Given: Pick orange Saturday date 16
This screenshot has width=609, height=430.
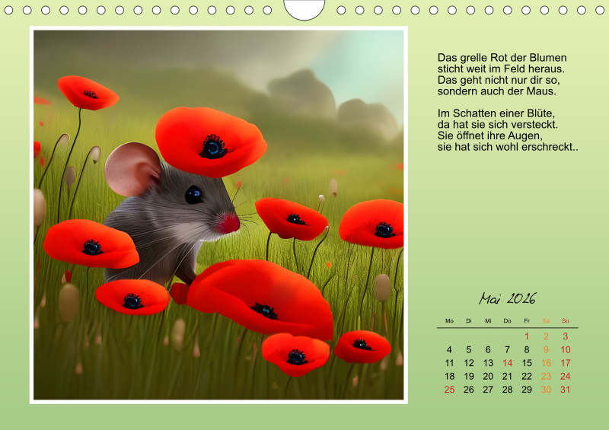Looking at the screenshot, I should [x=546, y=363].
